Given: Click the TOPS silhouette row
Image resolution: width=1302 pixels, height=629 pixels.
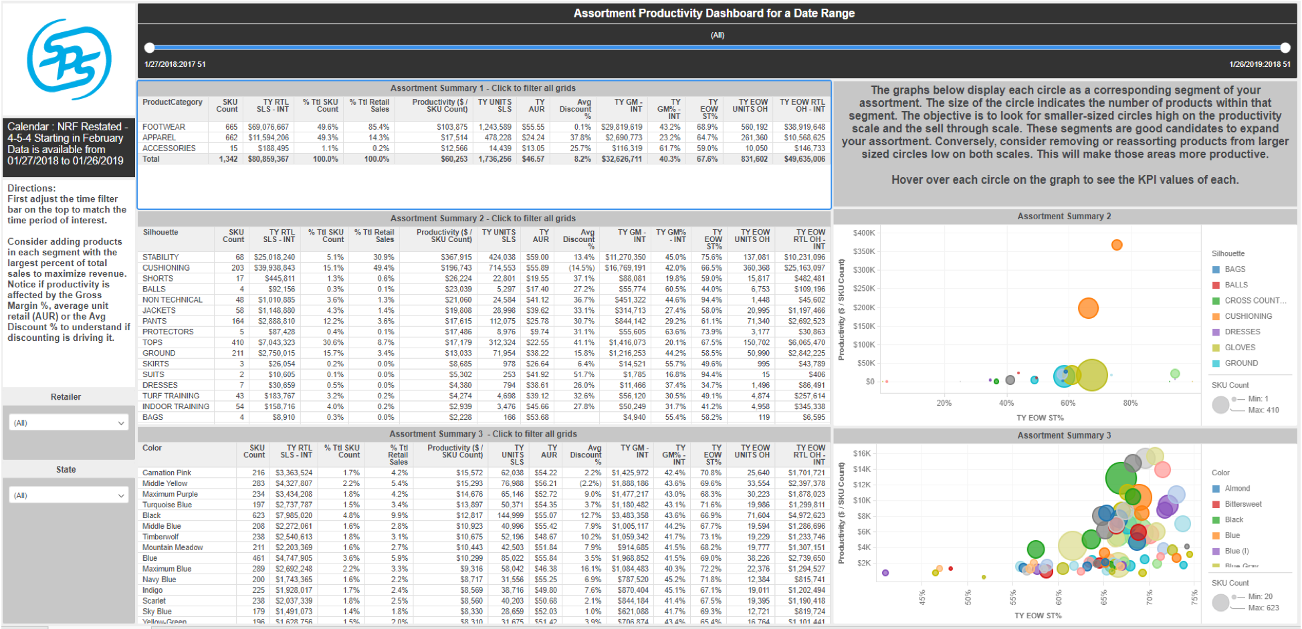Looking at the screenshot, I should (x=483, y=342).
